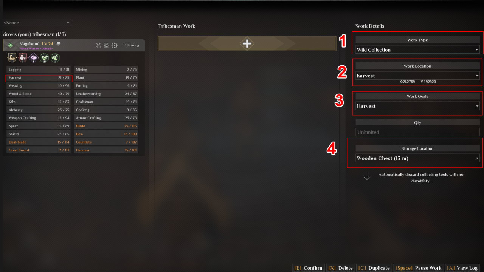Select the green heartbeat health trait icon
The image size is (484, 272).
44,58
